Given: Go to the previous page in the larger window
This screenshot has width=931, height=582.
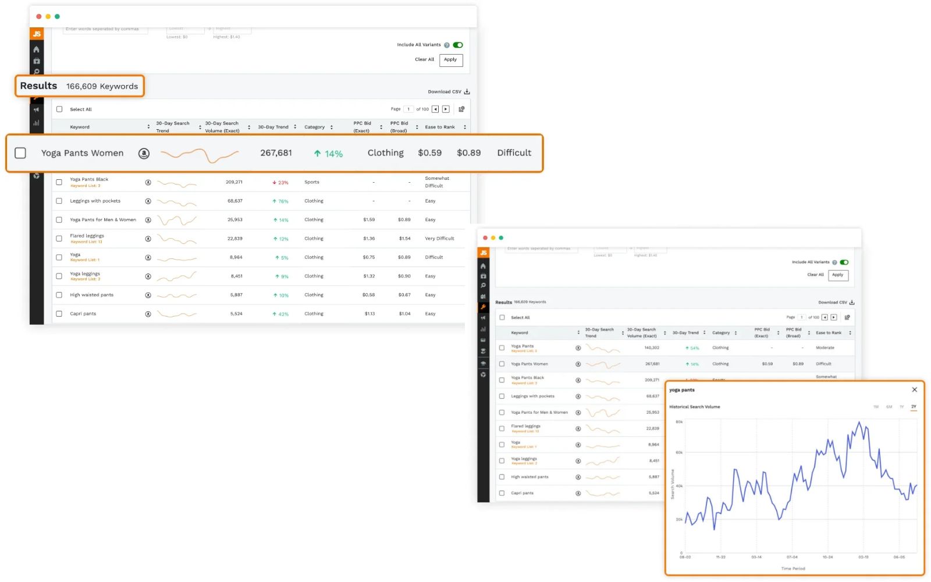Looking at the screenshot, I should click(x=435, y=109).
